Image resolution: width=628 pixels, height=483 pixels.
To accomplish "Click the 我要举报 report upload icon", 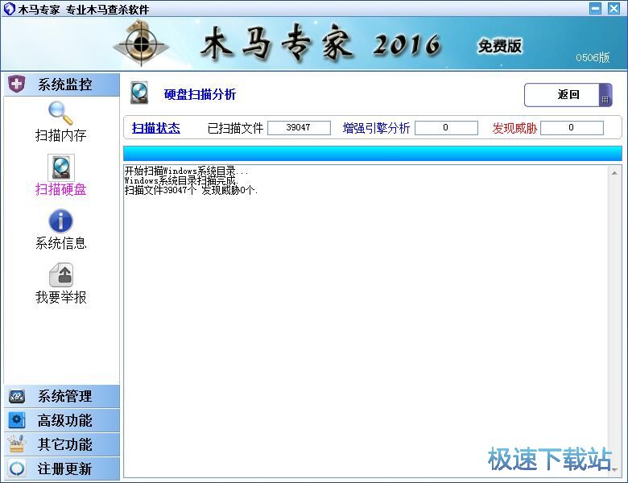I will coord(60,275).
